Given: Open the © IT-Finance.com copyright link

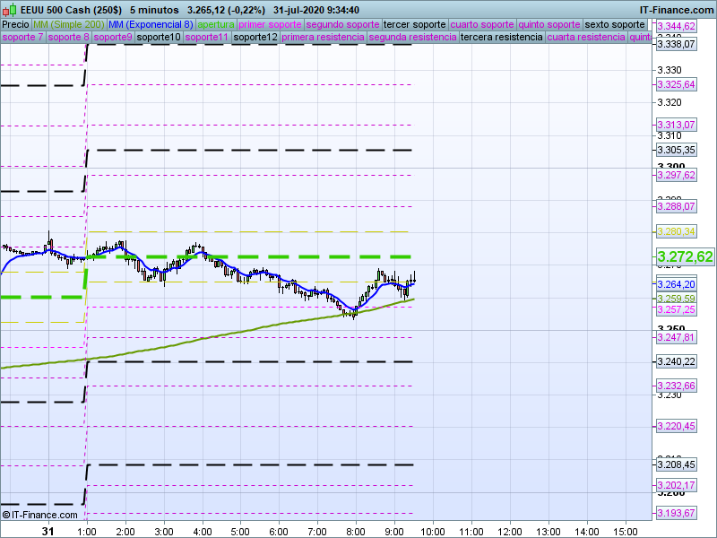Looking at the screenshot, I should (40, 515).
